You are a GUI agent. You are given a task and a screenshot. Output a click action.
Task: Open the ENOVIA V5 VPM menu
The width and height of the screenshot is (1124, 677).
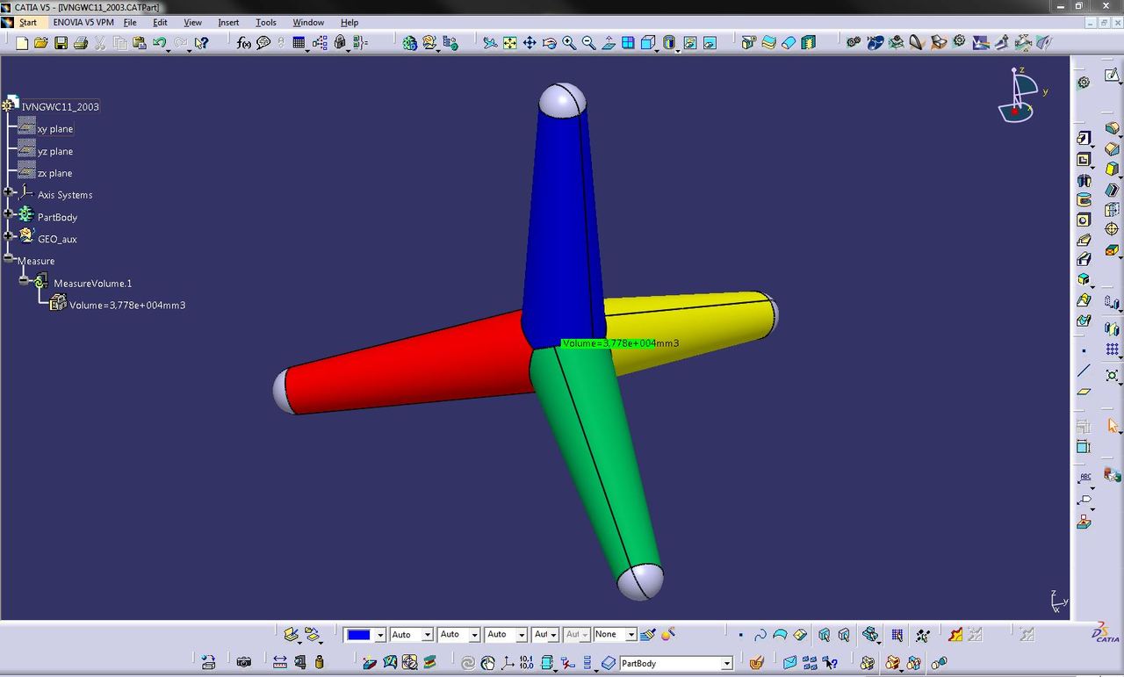click(83, 22)
